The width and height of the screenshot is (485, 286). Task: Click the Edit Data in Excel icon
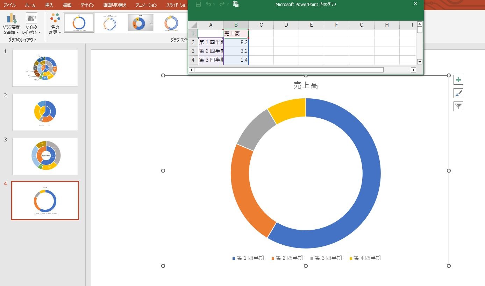(x=236, y=4)
